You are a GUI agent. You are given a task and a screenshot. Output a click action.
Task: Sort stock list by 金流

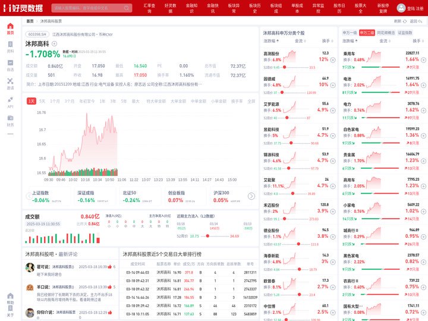(x=300, y=41)
